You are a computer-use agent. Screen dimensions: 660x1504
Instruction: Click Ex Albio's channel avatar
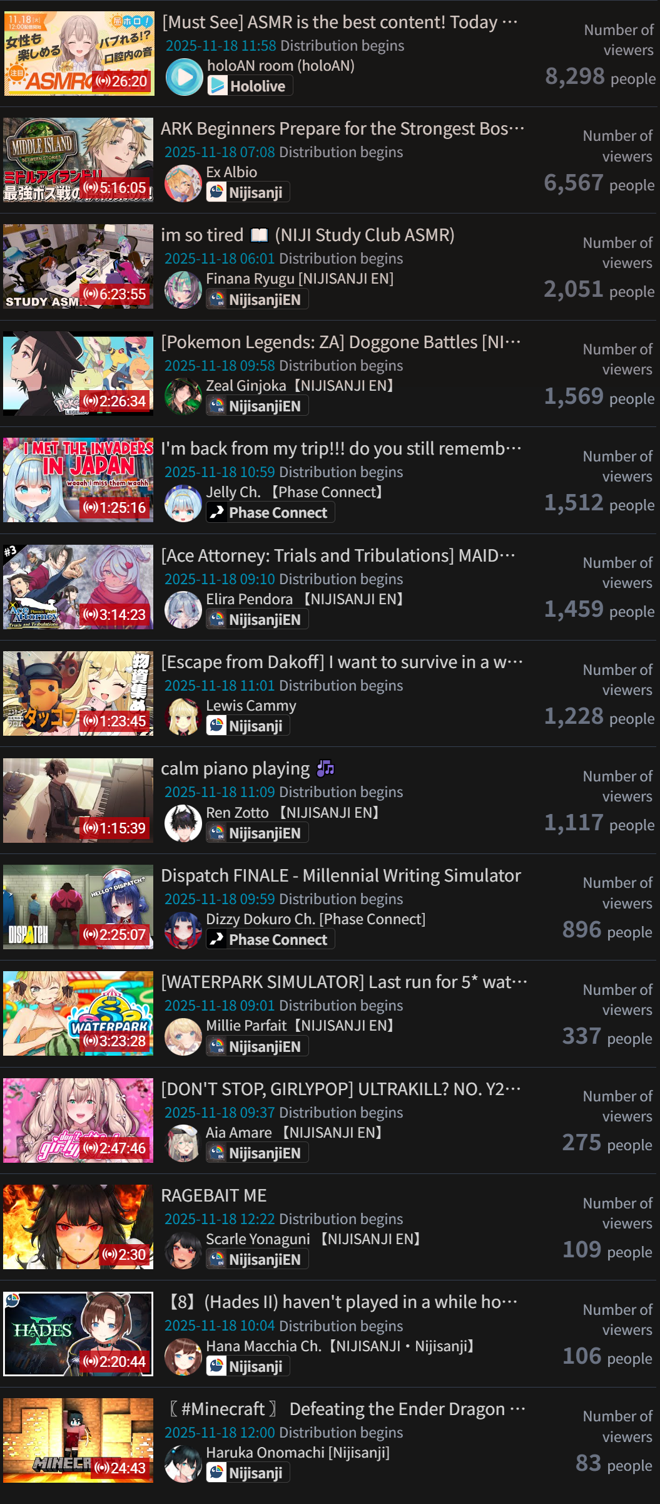click(x=183, y=183)
